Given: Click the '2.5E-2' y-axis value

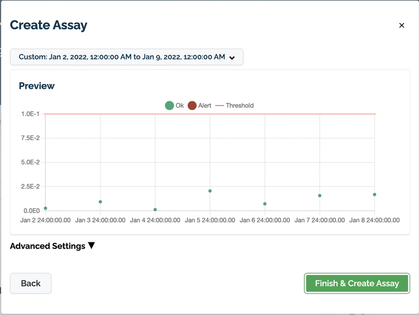Looking at the screenshot, I should 30,187.
